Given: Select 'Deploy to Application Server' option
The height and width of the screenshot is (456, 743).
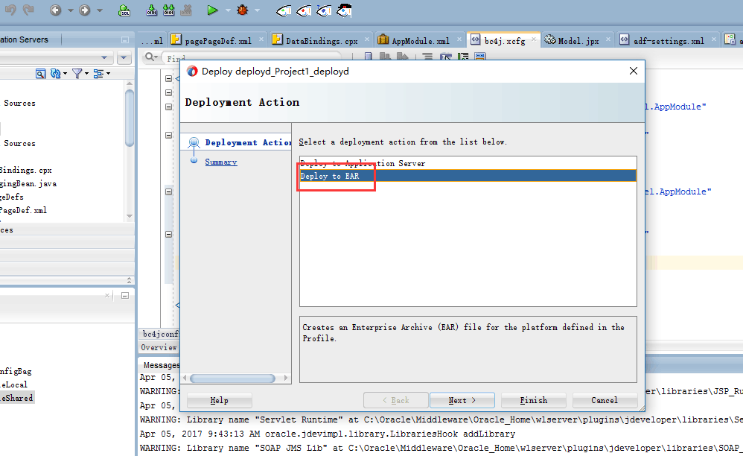Looking at the screenshot, I should [468, 163].
